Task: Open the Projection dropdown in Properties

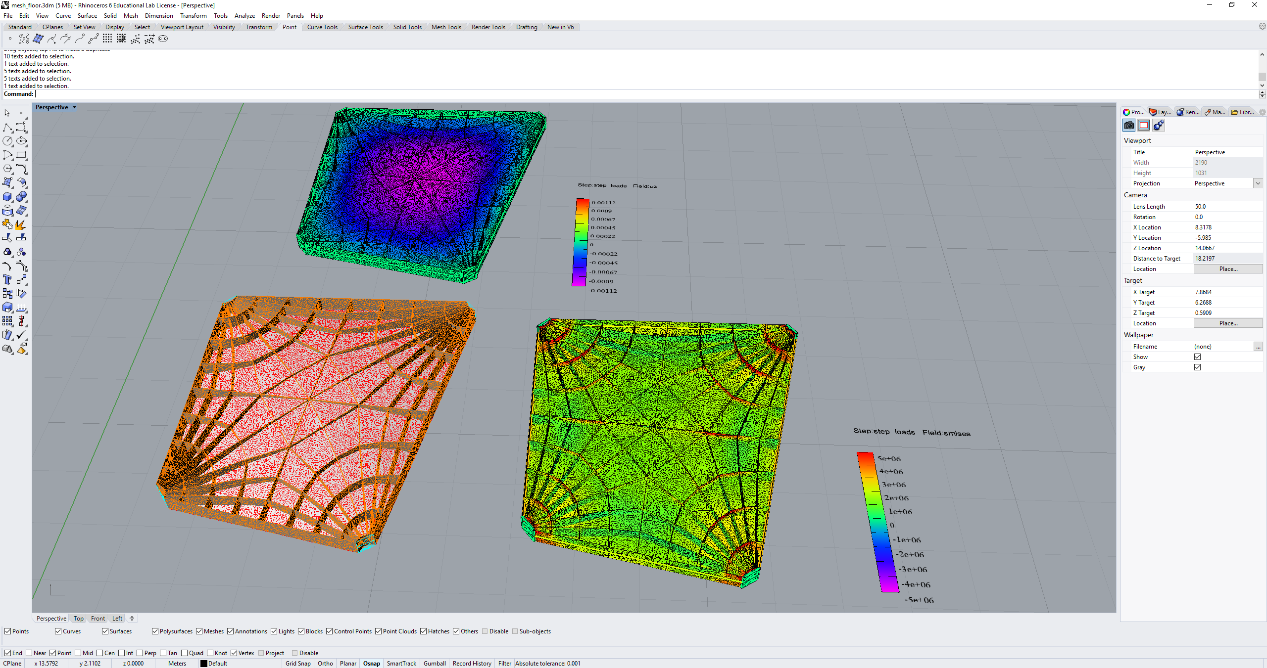Action: [x=1258, y=183]
